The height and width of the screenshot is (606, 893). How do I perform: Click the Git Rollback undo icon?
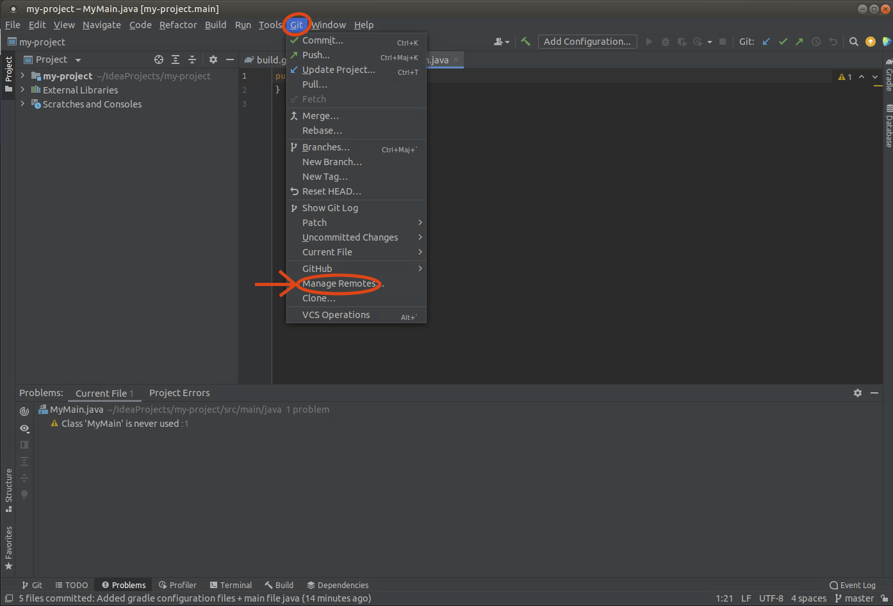tap(833, 42)
